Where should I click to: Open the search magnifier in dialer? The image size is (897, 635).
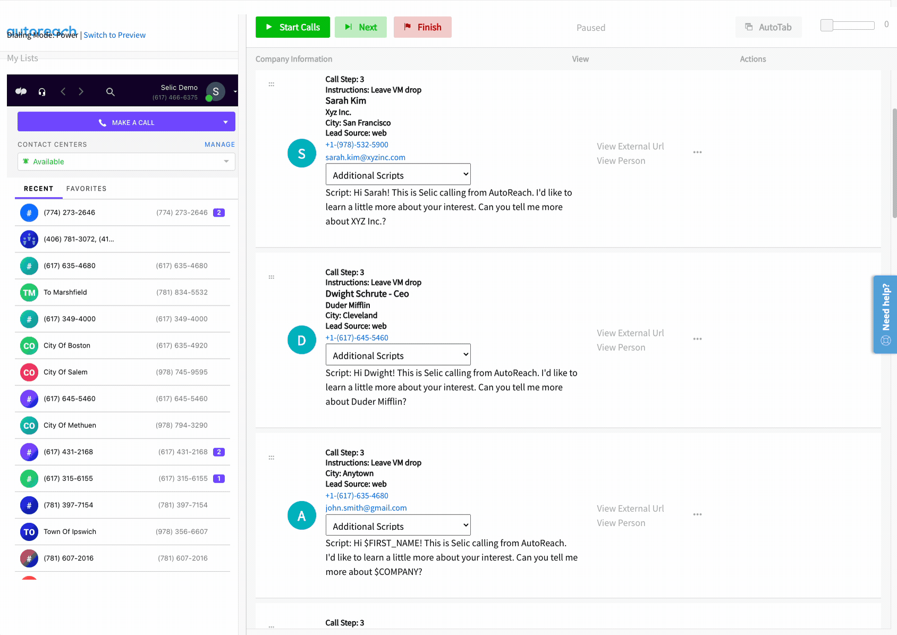coord(111,92)
